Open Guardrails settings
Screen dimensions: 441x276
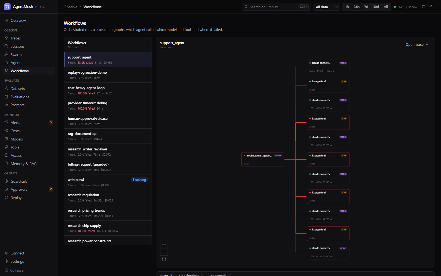29,181
